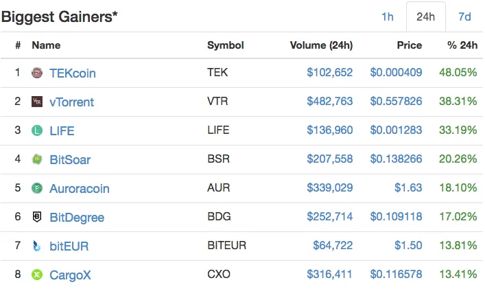
Task: Switch to the 7d gainers tab
Action: tap(464, 16)
